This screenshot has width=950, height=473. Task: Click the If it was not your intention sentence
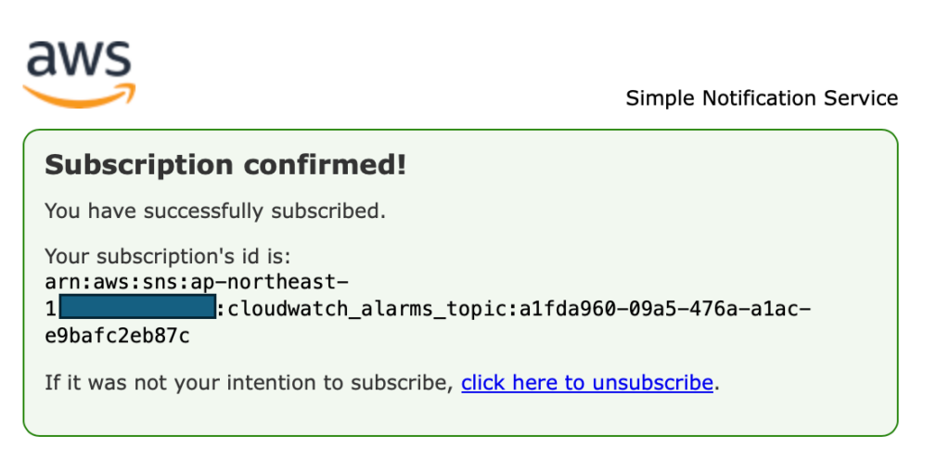[x=250, y=383]
